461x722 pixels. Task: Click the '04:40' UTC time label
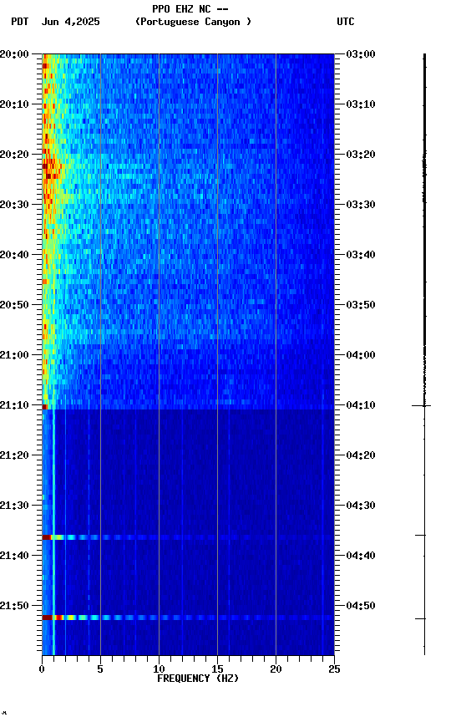[x=361, y=556]
